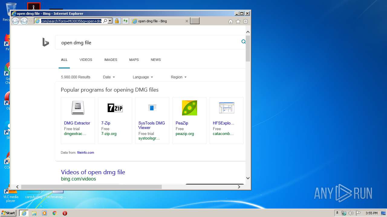Expand the Language filter dropdown
387x217 pixels.
click(x=143, y=77)
